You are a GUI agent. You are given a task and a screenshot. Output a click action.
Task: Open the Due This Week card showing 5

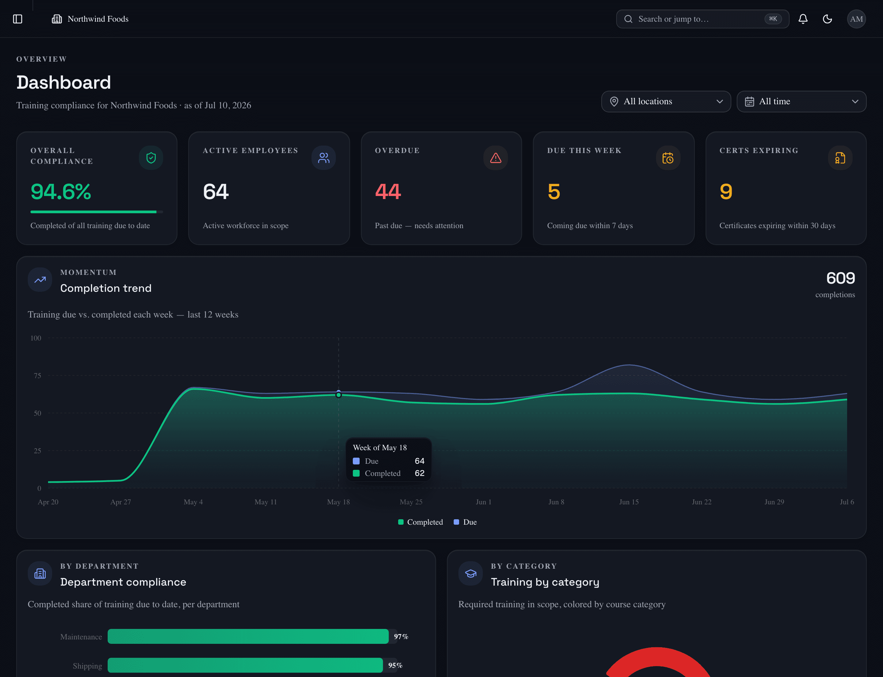coord(613,188)
